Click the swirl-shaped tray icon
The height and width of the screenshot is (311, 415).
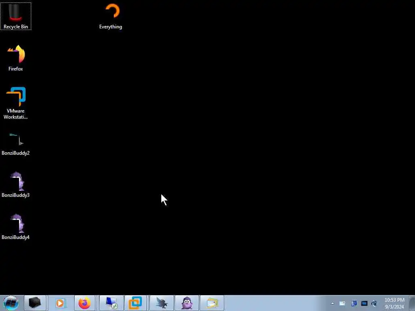374,303
